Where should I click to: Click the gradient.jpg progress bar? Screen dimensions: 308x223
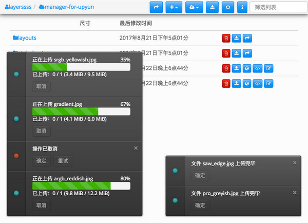pos(81,112)
